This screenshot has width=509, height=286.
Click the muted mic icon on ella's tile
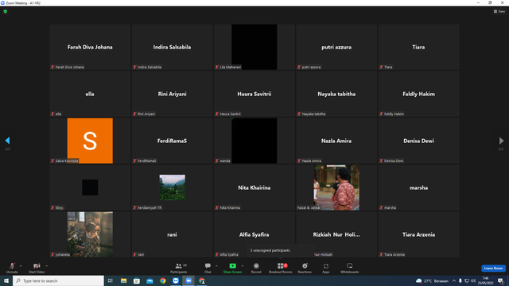(52, 114)
